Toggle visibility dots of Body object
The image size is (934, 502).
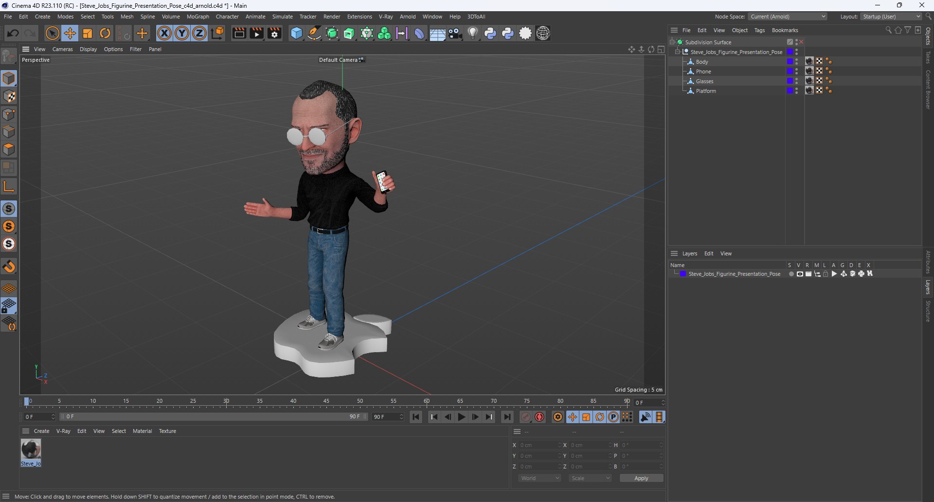(x=796, y=62)
